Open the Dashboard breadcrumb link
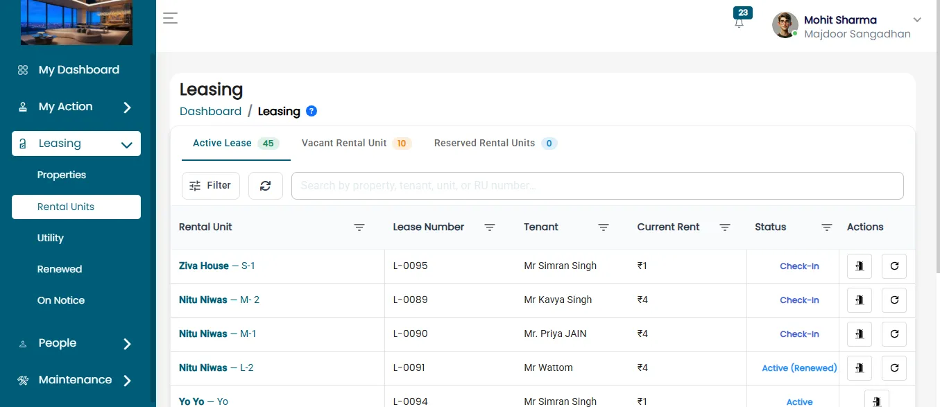940x407 pixels. [210, 111]
